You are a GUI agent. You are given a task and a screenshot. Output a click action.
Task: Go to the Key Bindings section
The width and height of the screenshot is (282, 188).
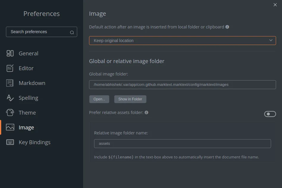pyautogui.click(x=34, y=142)
